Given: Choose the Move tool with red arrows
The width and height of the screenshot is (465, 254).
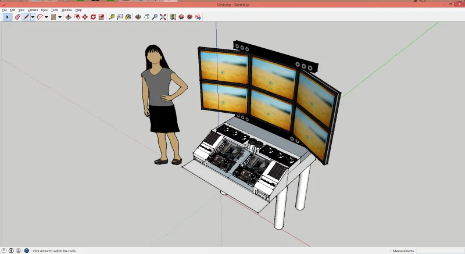Looking at the screenshot, I should click(85, 17).
